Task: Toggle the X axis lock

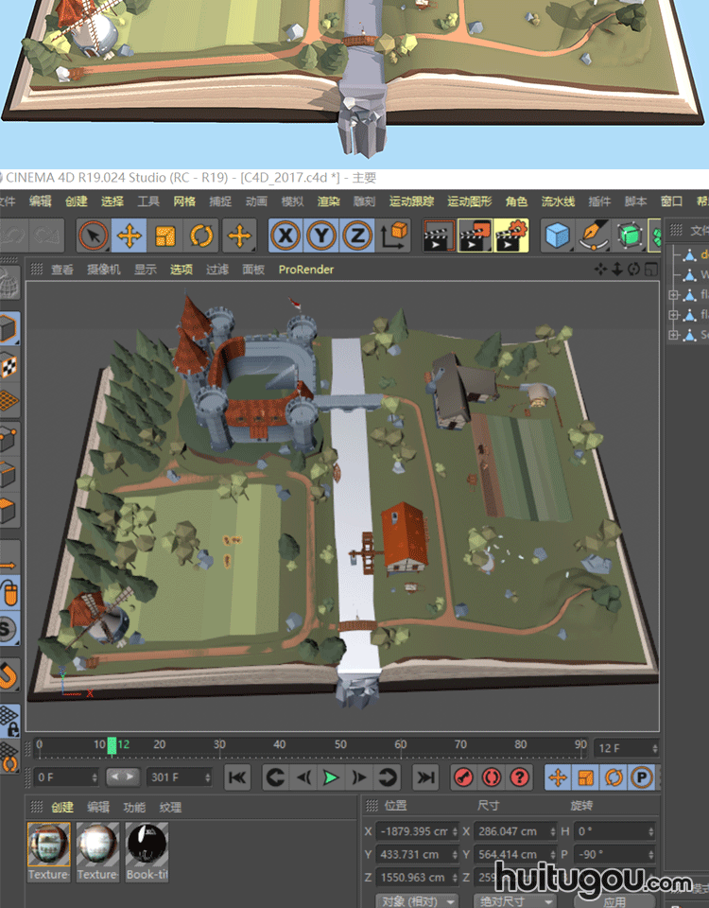Action: point(286,236)
